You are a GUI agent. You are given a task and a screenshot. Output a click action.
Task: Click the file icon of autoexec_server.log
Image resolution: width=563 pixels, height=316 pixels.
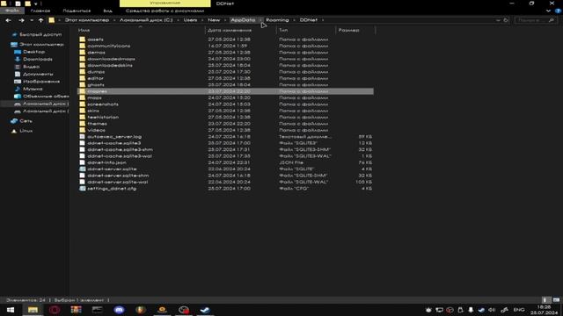(x=82, y=137)
